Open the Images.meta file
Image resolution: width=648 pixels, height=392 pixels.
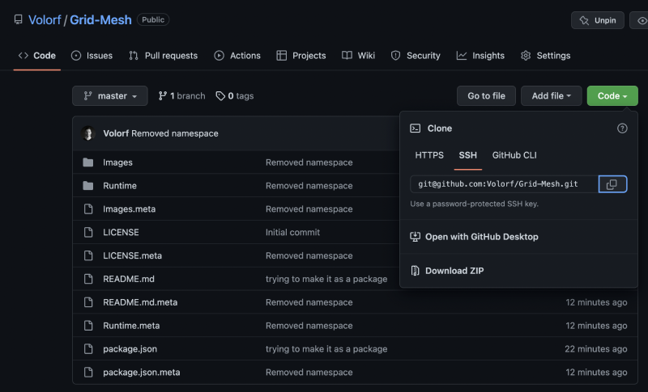coord(130,209)
